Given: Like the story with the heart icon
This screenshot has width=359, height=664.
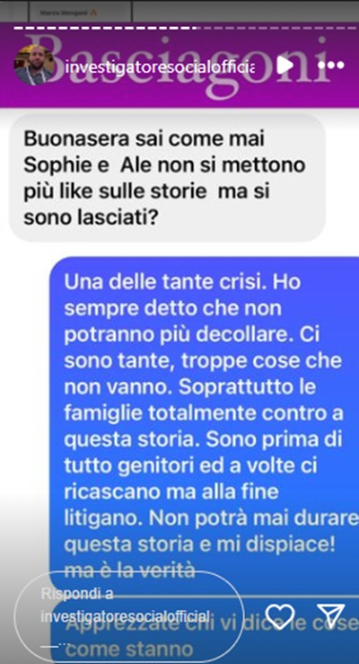Looking at the screenshot, I should (279, 616).
